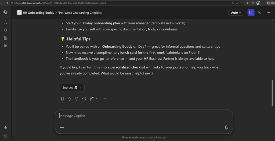Screen dimensions: 275x141
Task: Give the response a thumbs up
Action: (69, 99)
